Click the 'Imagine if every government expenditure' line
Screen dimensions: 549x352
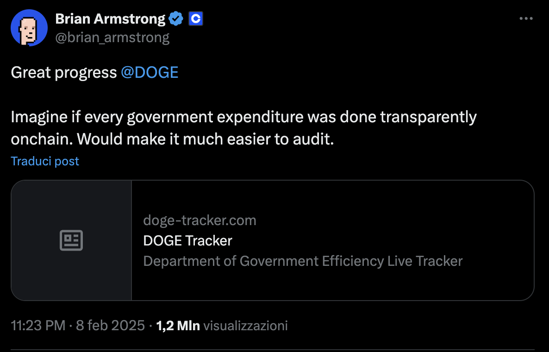[243, 117]
